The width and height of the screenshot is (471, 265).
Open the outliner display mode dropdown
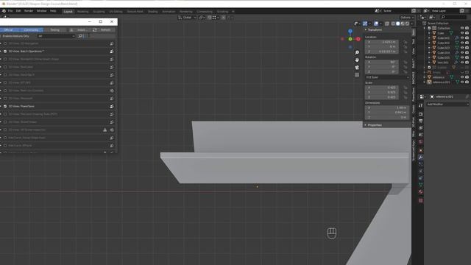point(433,17)
